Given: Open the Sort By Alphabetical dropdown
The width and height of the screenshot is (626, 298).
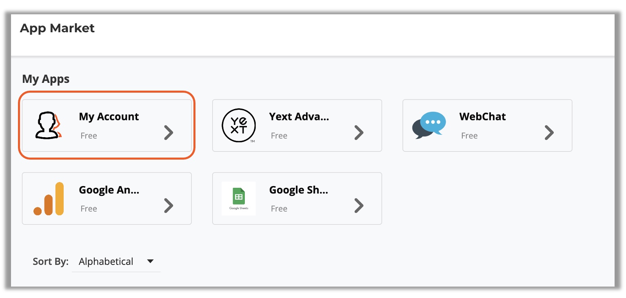Looking at the screenshot, I should (x=116, y=262).
